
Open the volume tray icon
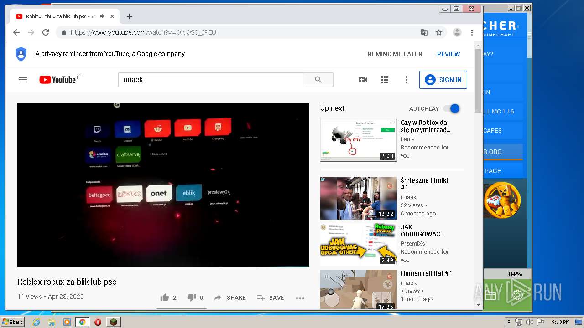(529, 322)
